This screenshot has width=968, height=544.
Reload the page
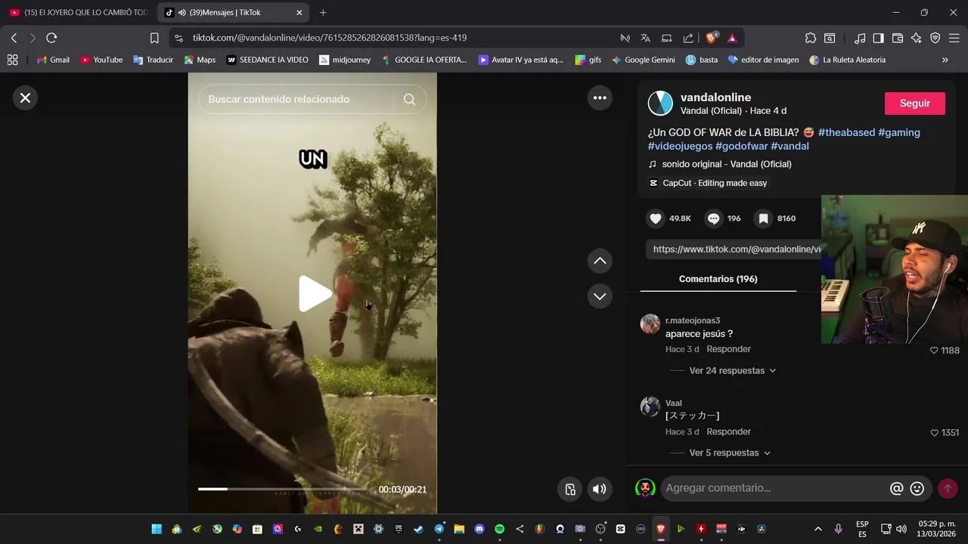(51, 38)
